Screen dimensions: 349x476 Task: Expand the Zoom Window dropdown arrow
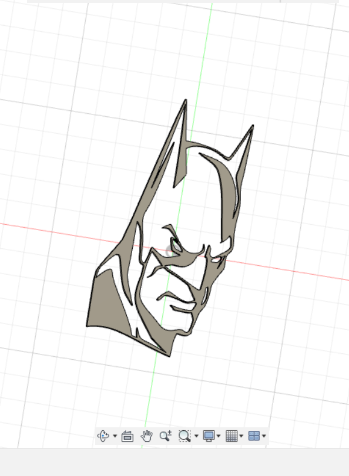click(196, 436)
